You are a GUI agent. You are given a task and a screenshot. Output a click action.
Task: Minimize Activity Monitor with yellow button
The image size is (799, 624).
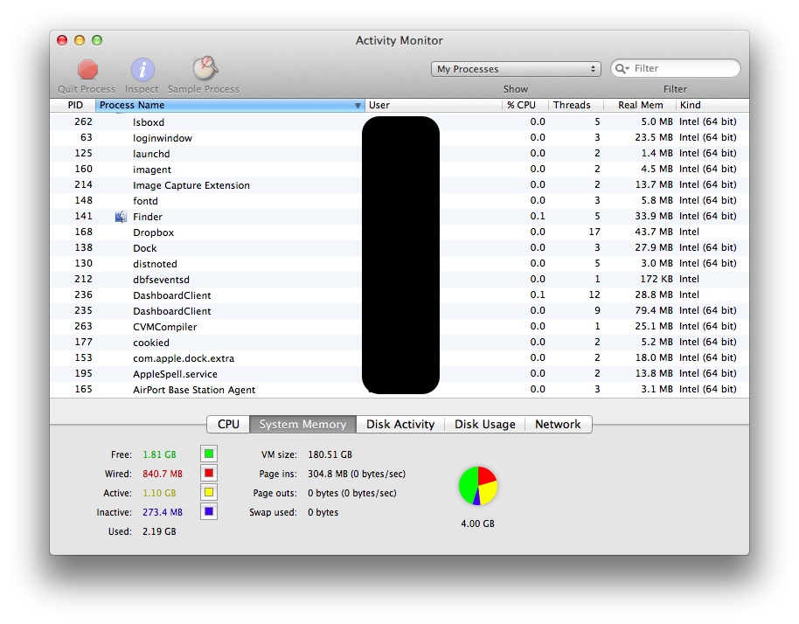coord(80,40)
